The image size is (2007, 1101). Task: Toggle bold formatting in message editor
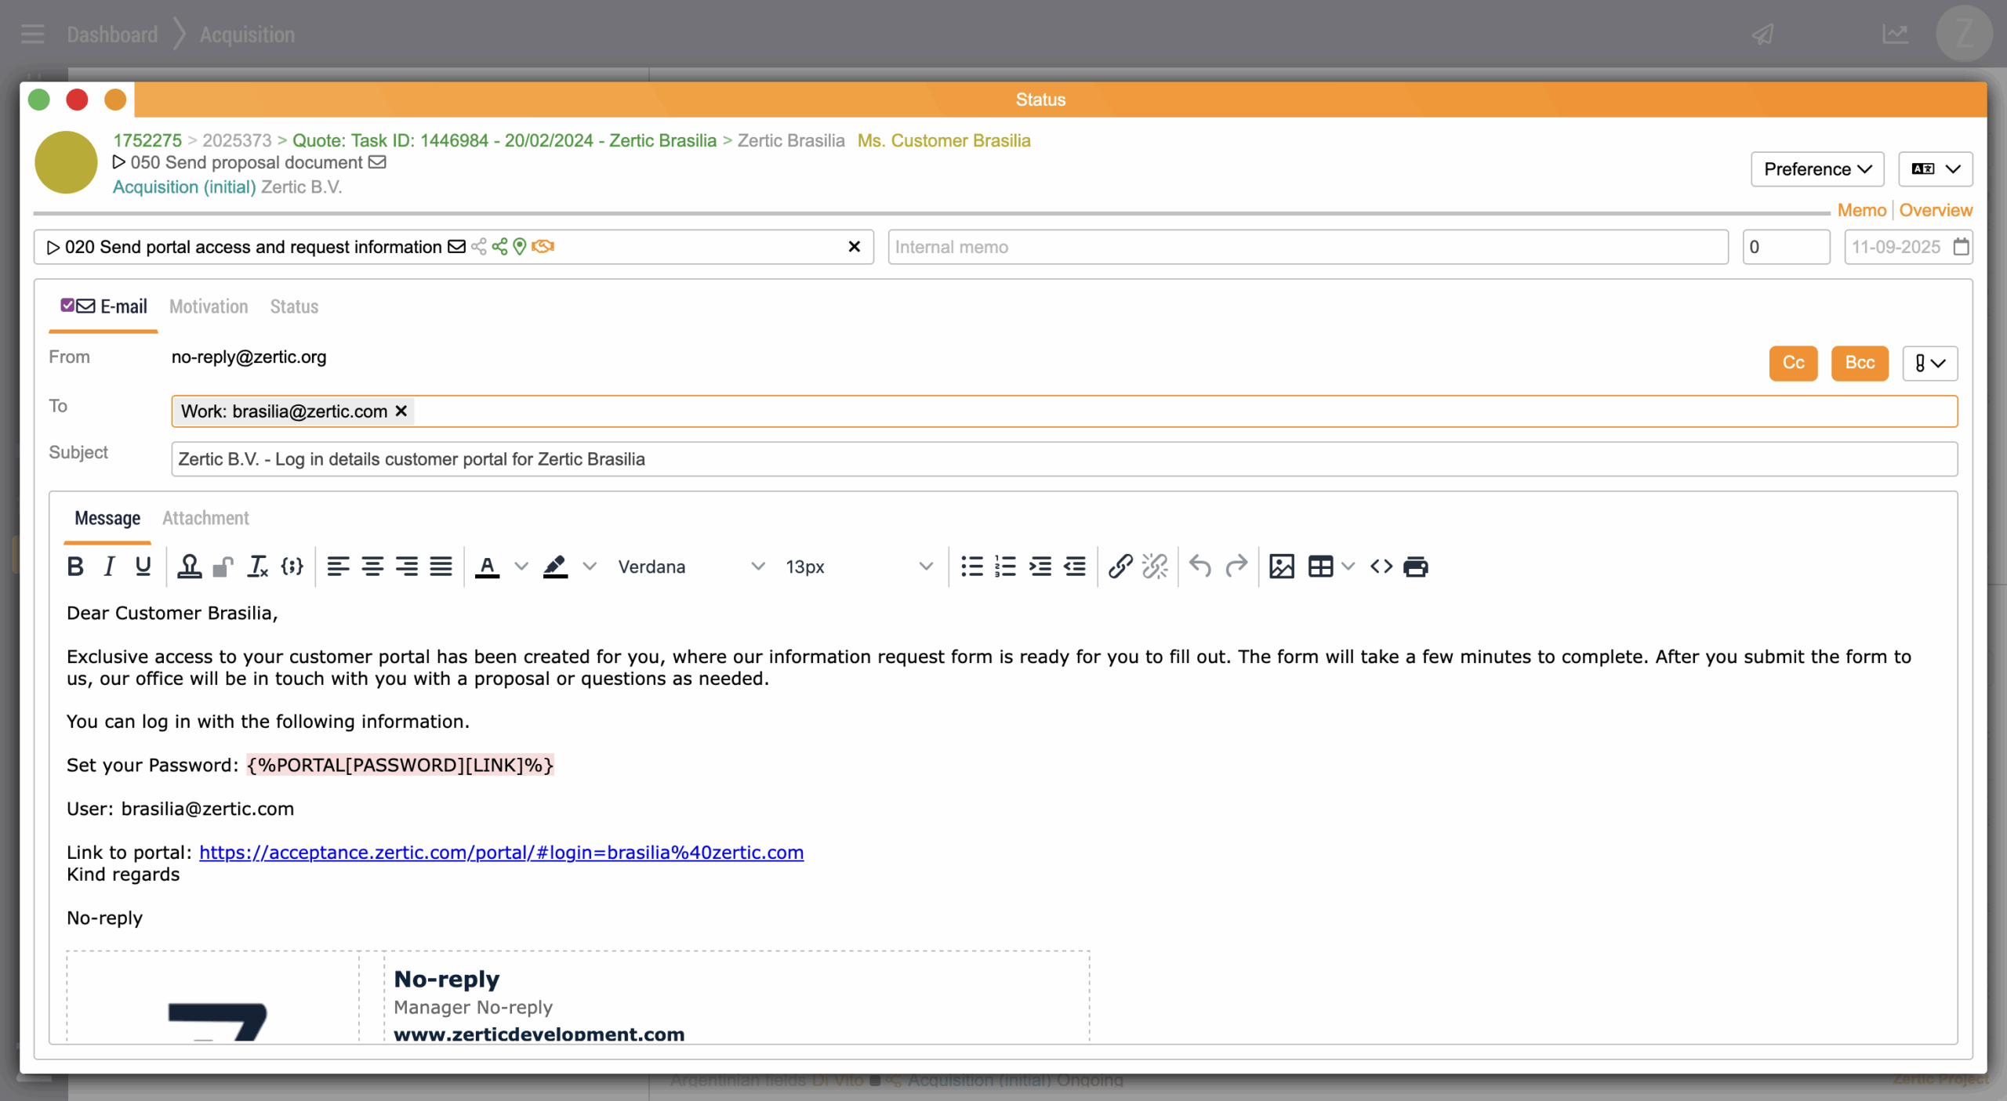(75, 566)
